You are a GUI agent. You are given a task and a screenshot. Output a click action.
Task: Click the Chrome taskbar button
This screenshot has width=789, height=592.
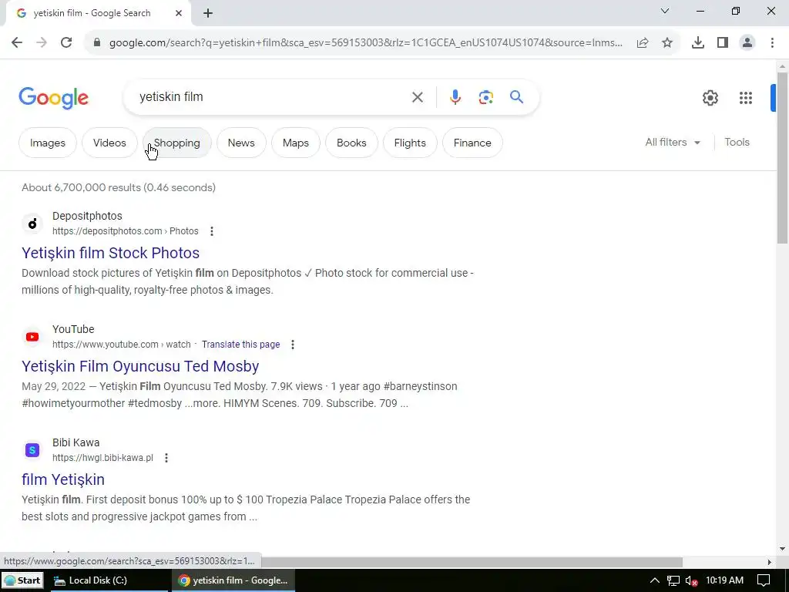coord(233,580)
